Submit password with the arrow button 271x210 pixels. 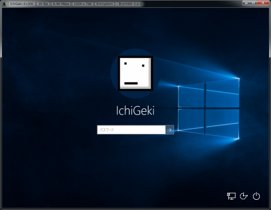click(169, 130)
